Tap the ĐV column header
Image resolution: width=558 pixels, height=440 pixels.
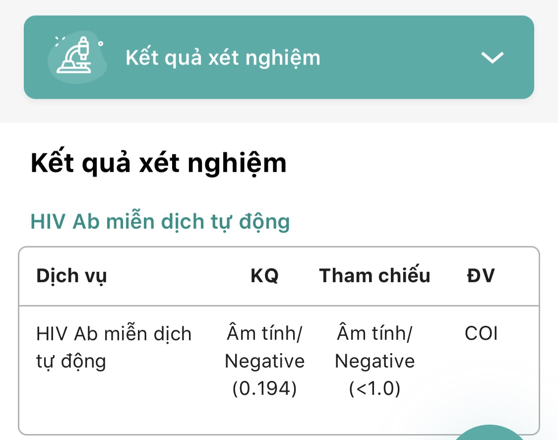coord(481,276)
